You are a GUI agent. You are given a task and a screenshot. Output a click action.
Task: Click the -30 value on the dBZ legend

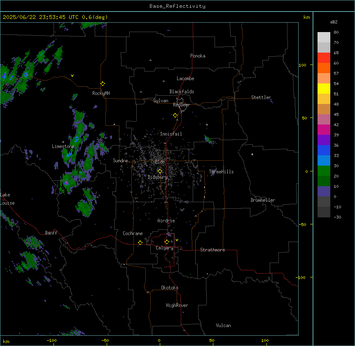point(337,217)
